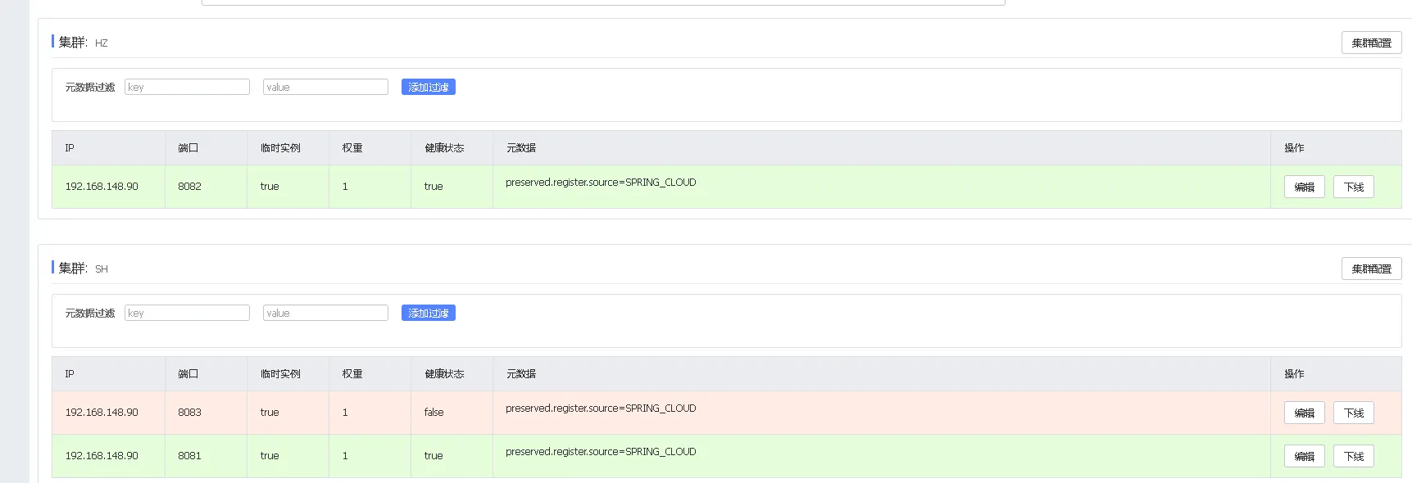The width and height of the screenshot is (1412, 483).
Task: Edit the unhealthy instance on port 8083
Action: click(x=1304, y=413)
